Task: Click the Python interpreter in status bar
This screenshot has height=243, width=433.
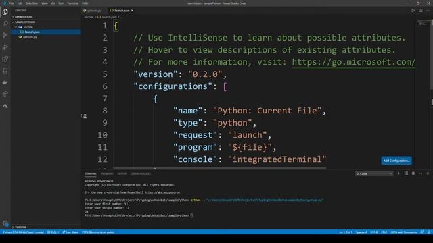Action: point(24,232)
